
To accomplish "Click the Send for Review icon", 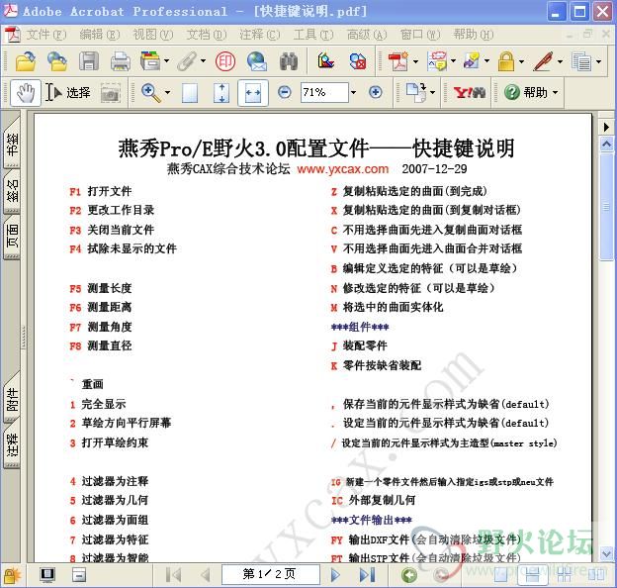I will click(x=472, y=61).
